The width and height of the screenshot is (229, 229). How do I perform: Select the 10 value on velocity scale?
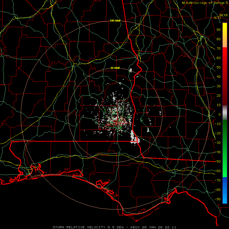point(219,105)
